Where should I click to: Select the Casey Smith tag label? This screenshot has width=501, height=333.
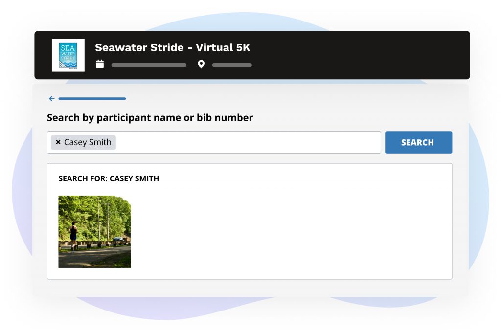[x=88, y=142]
